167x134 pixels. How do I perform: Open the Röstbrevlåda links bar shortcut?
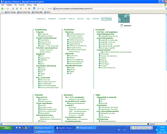click(37, 12)
